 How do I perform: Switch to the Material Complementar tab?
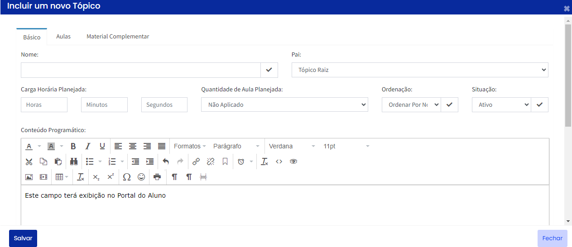[118, 37]
